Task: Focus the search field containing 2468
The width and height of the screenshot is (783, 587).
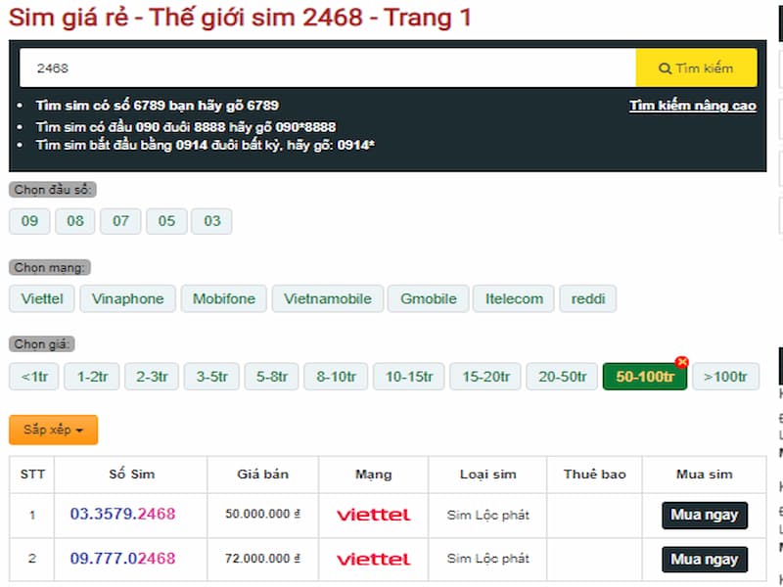Action: 328,68
